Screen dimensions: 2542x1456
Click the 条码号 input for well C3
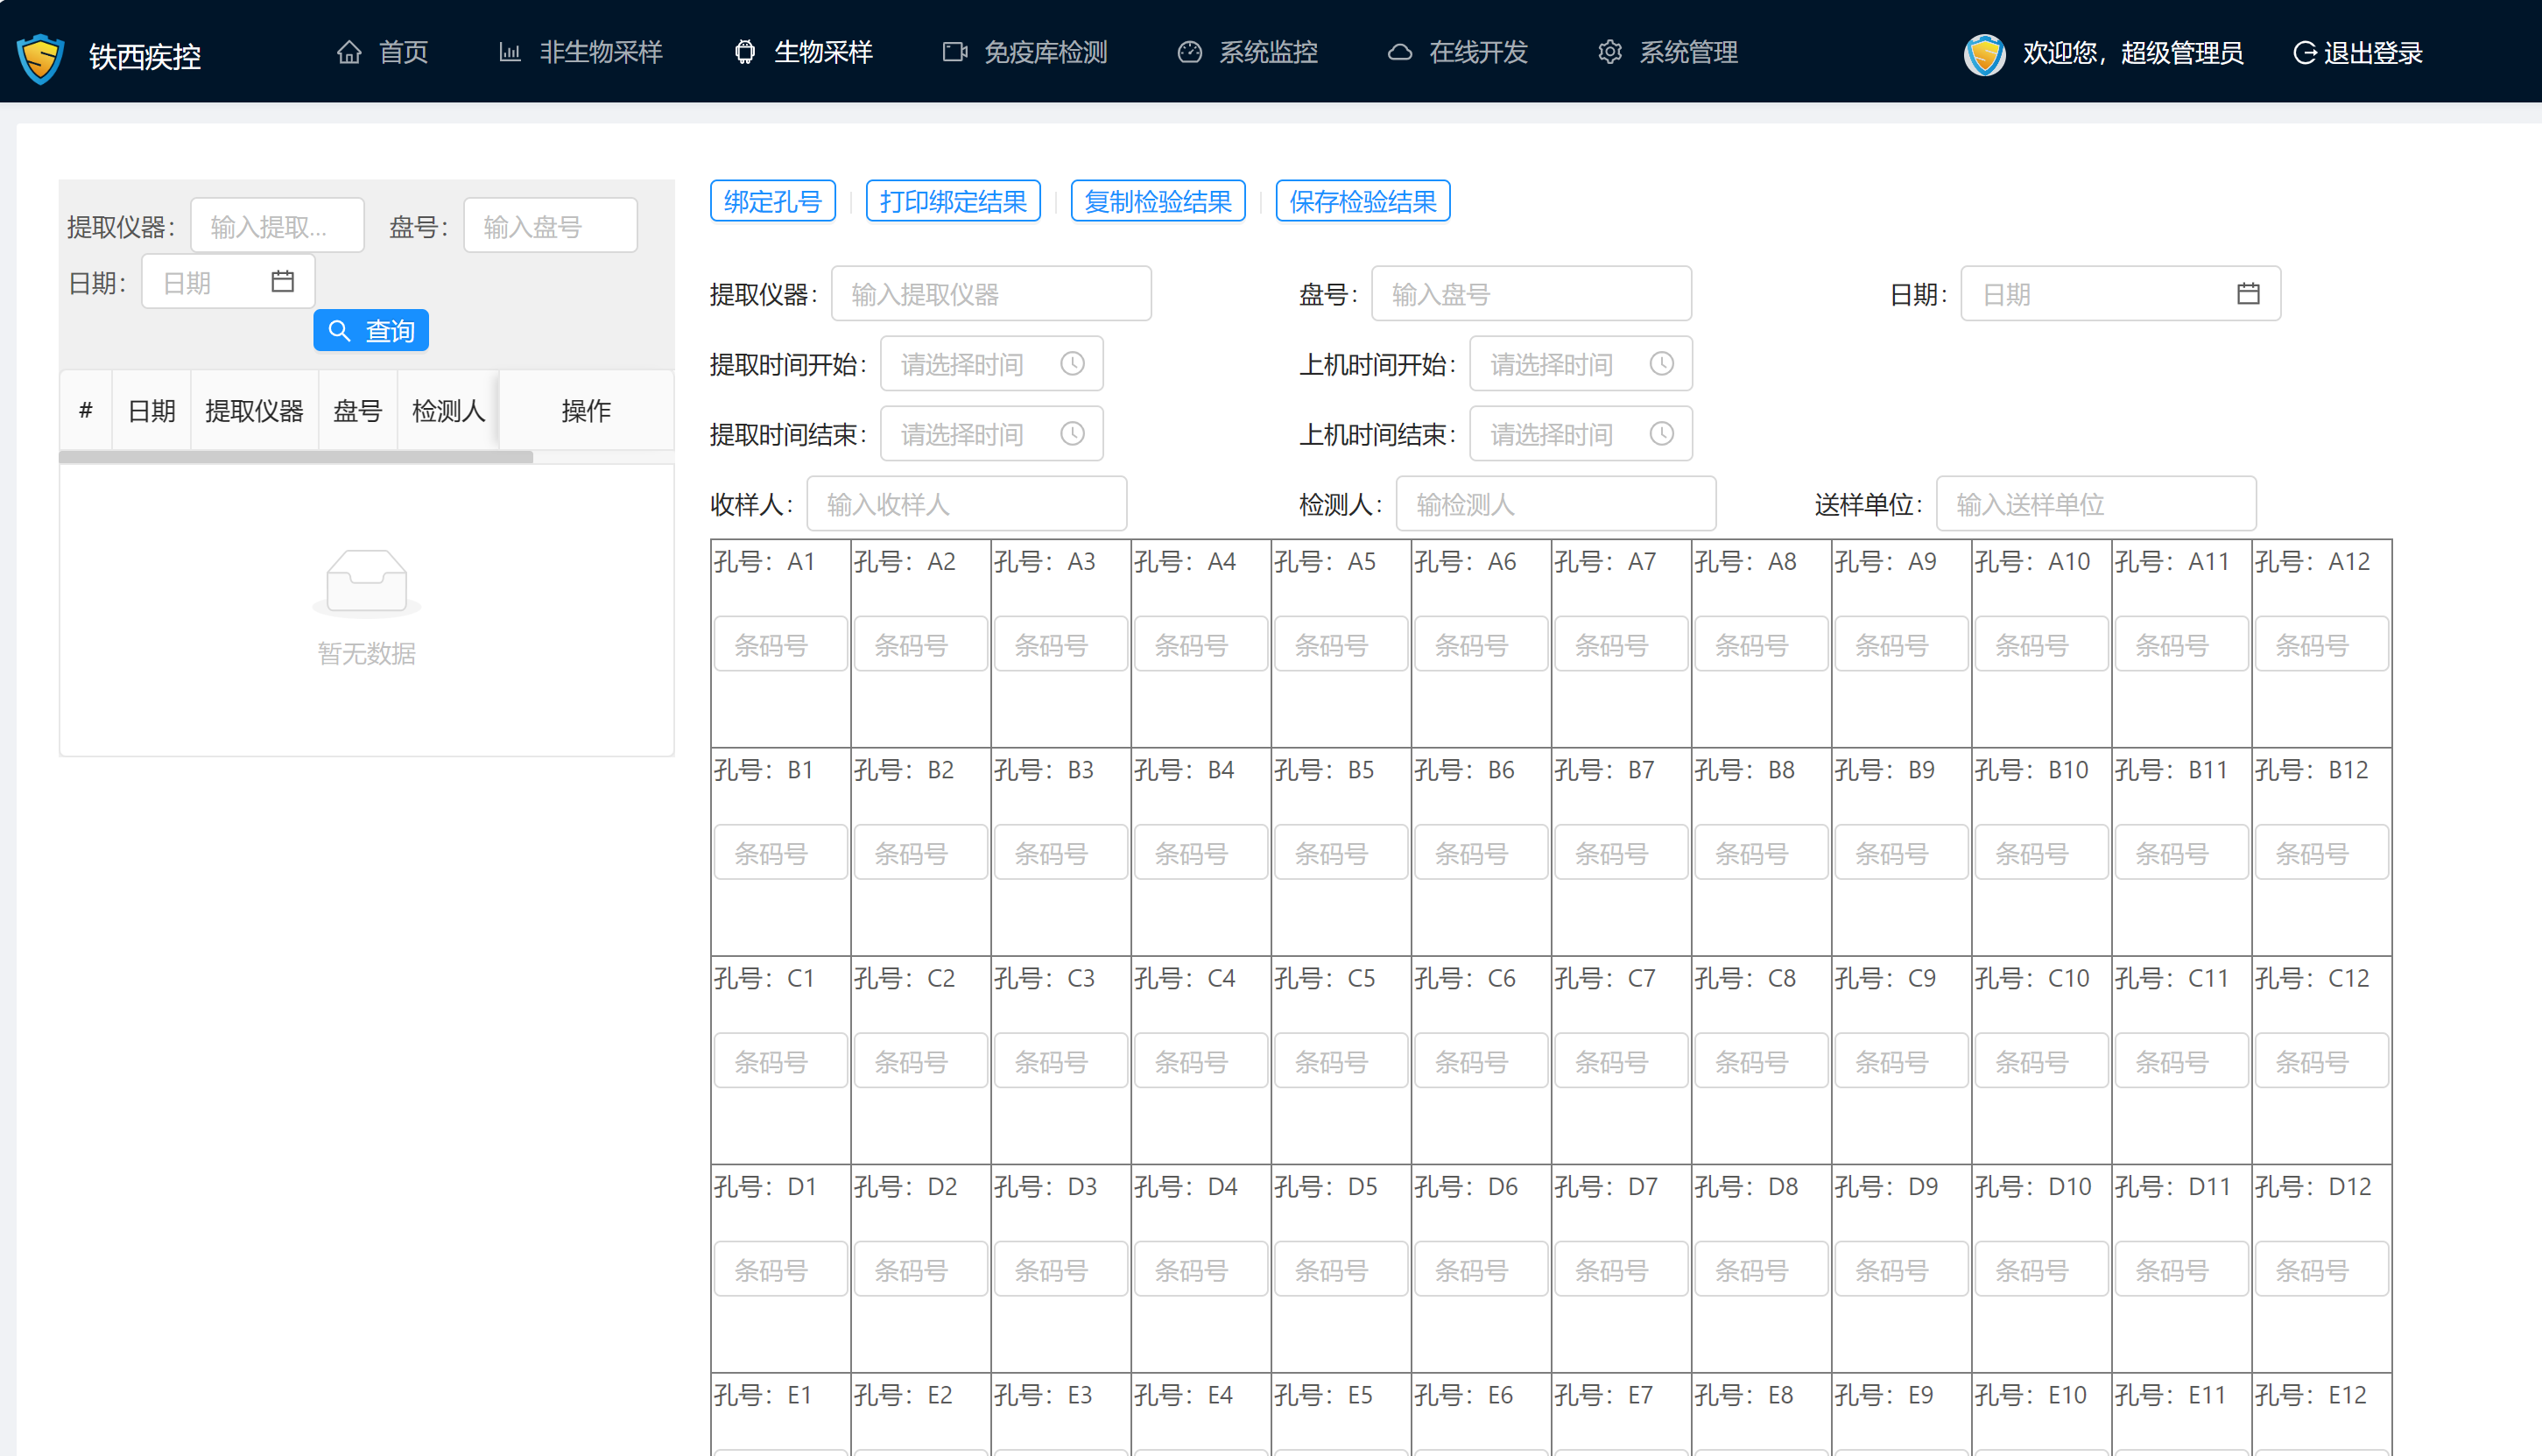click(x=1061, y=1060)
